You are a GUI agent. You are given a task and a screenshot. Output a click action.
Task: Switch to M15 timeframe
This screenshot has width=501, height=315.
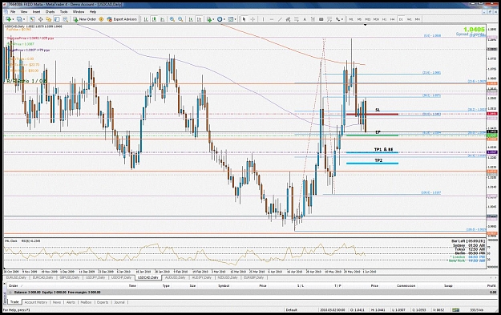[368, 19]
